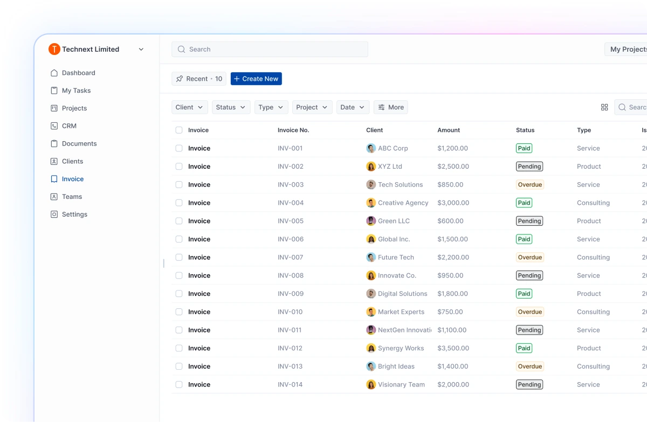Click the Create New button

click(x=256, y=79)
